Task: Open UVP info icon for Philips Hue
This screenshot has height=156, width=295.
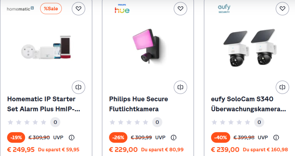Action: pyautogui.click(x=173, y=138)
